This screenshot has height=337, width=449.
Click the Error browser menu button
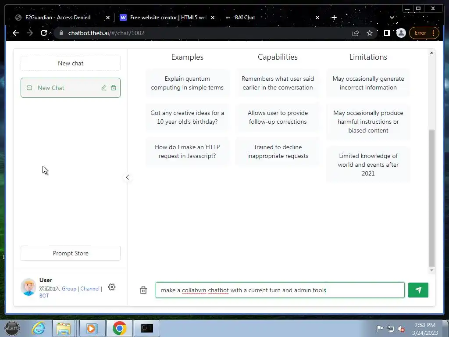click(x=424, y=33)
